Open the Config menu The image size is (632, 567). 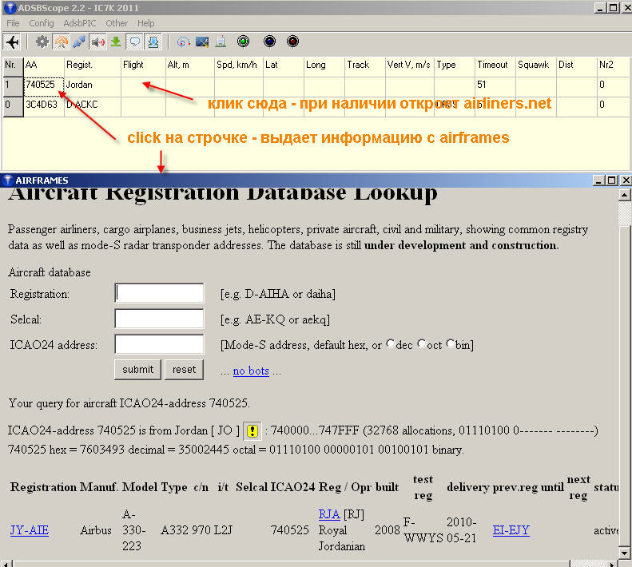tap(41, 23)
